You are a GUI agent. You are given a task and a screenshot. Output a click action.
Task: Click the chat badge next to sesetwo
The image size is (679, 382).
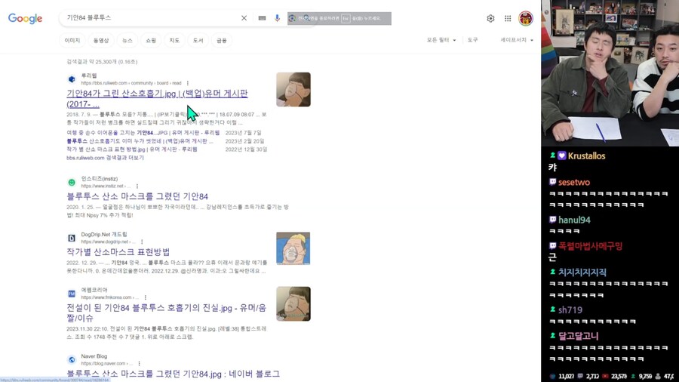(x=552, y=183)
